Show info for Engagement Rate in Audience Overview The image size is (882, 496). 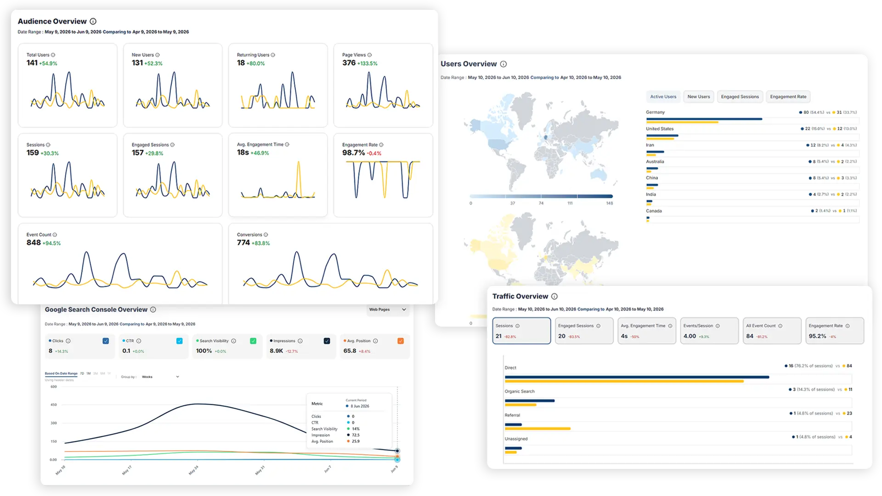pyautogui.click(x=381, y=145)
